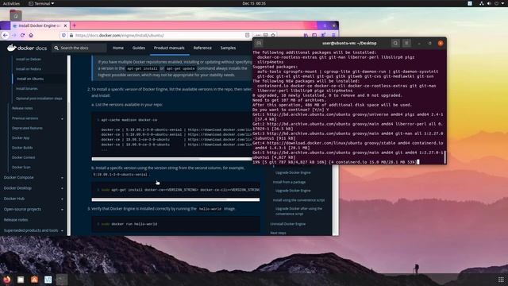Viewport: 508px width, 286px height.
Task: Open Docker Scan sidebar item
Action: click(x=21, y=168)
